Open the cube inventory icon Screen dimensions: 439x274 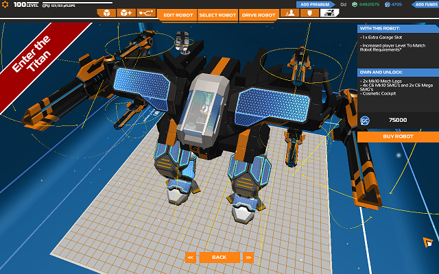[106, 13]
